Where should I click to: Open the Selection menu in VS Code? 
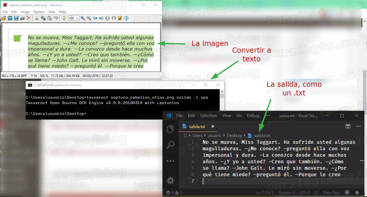click(x=208, y=116)
